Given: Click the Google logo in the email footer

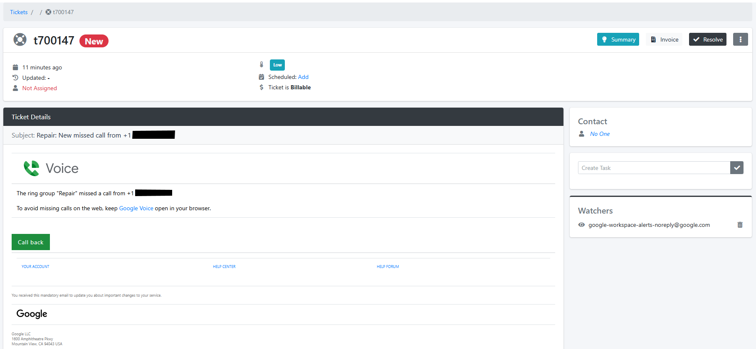Looking at the screenshot, I should 32,314.
